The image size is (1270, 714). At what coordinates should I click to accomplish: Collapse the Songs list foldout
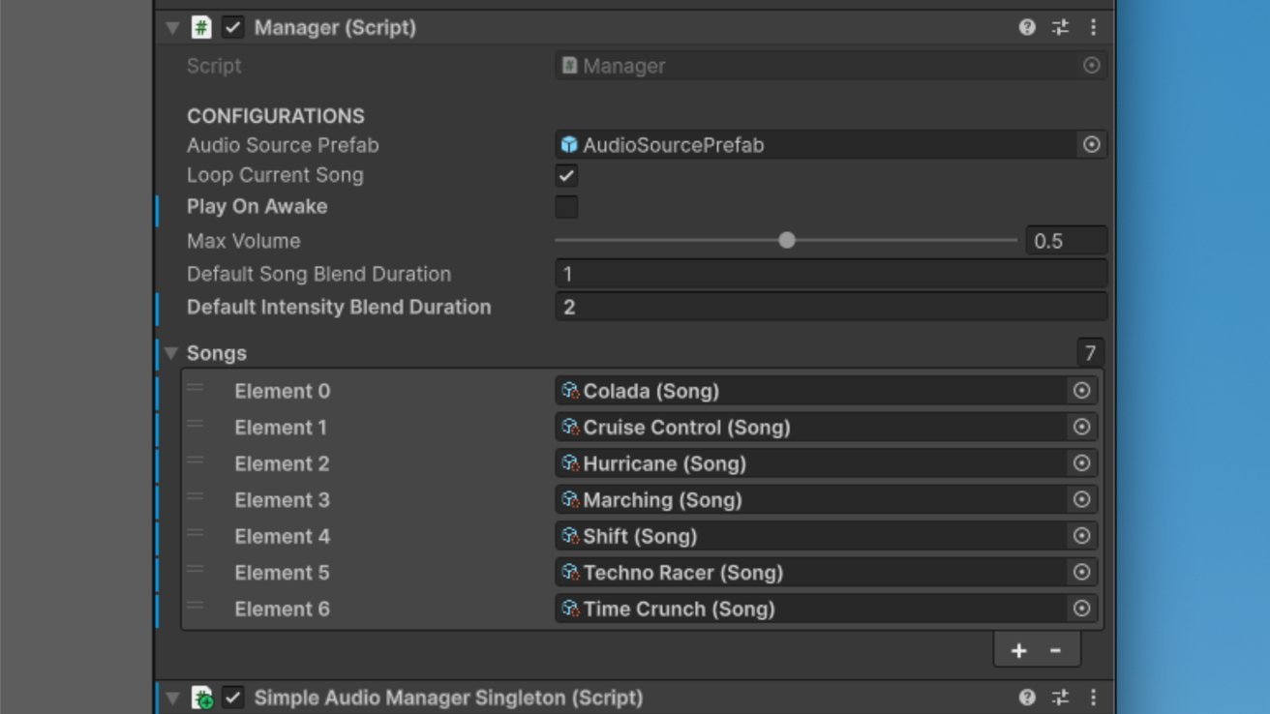[x=171, y=353]
